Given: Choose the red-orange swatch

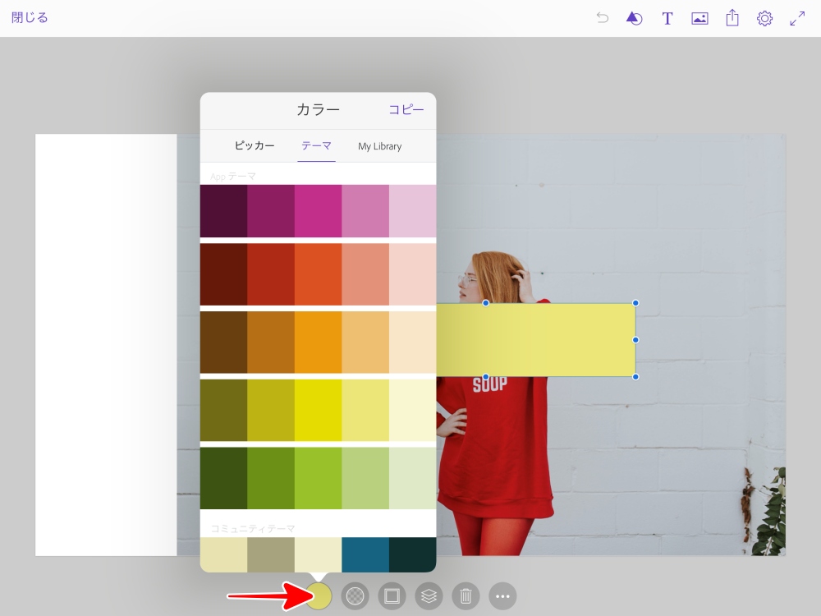Looking at the screenshot, I should click(319, 274).
